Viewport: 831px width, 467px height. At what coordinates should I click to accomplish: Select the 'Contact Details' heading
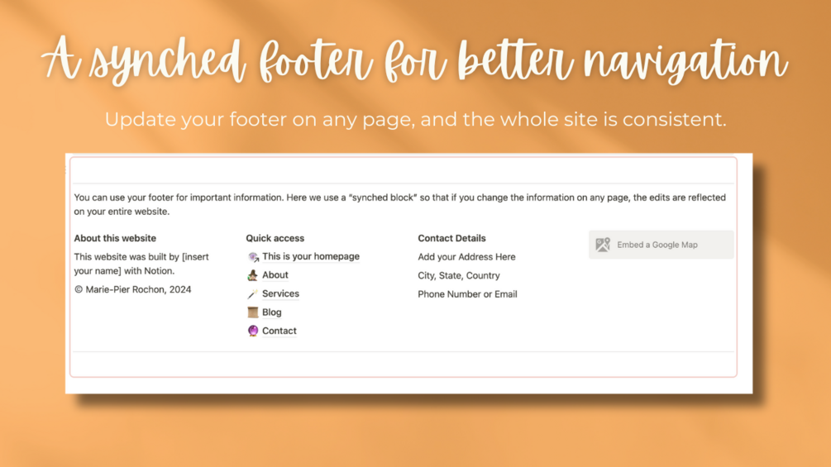click(x=451, y=238)
